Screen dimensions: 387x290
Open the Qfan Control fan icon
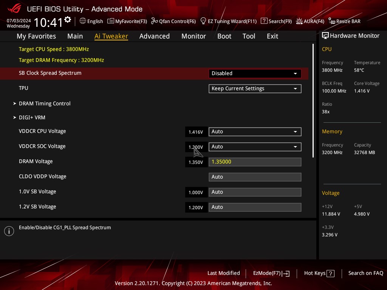coord(154,21)
